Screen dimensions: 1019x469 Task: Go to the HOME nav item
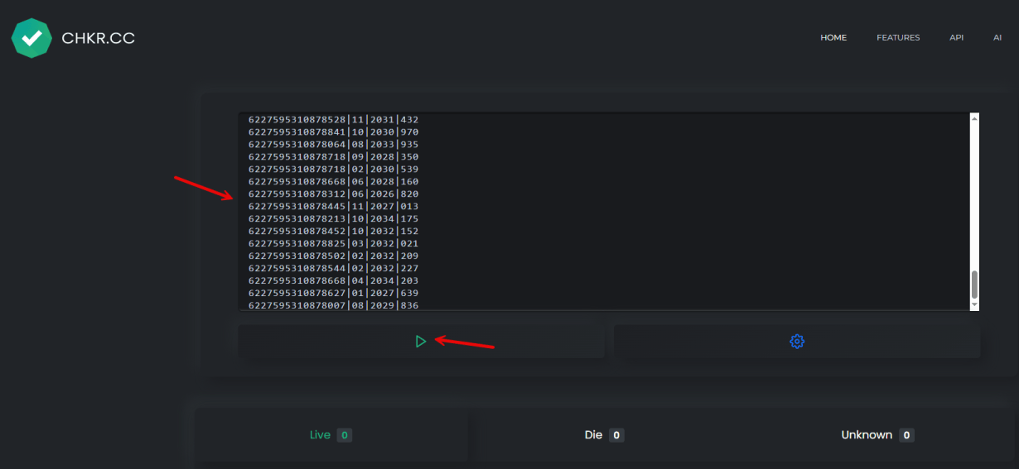(833, 38)
